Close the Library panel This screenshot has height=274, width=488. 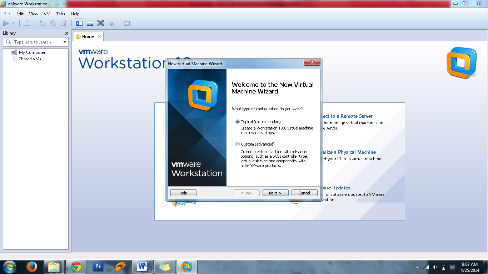coord(66,33)
